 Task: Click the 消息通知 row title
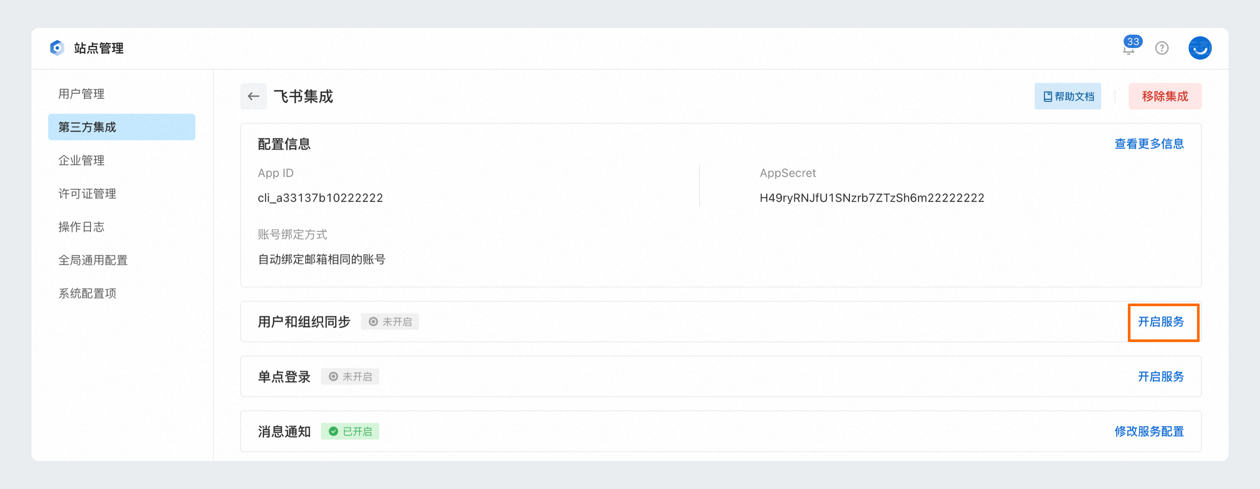tap(284, 431)
